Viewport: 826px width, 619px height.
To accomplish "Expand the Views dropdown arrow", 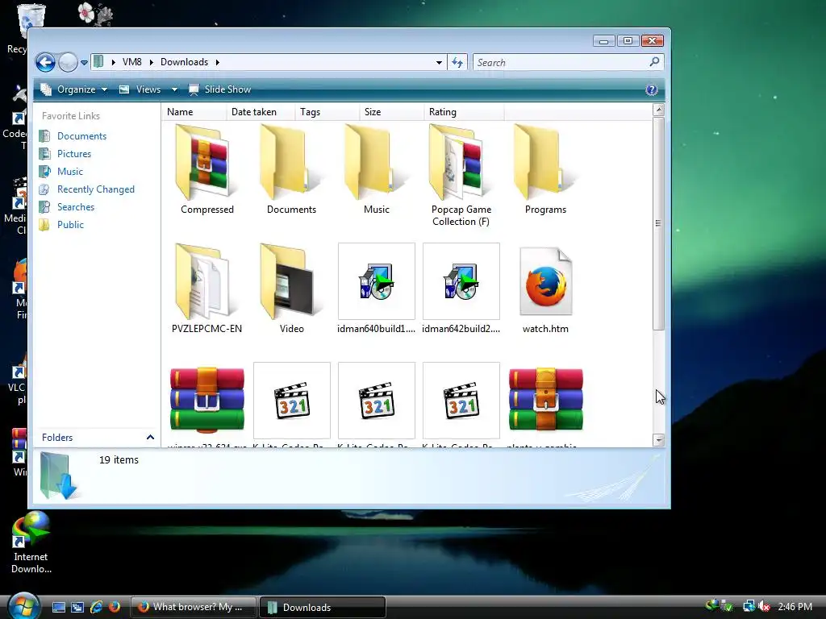I will 174,89.
